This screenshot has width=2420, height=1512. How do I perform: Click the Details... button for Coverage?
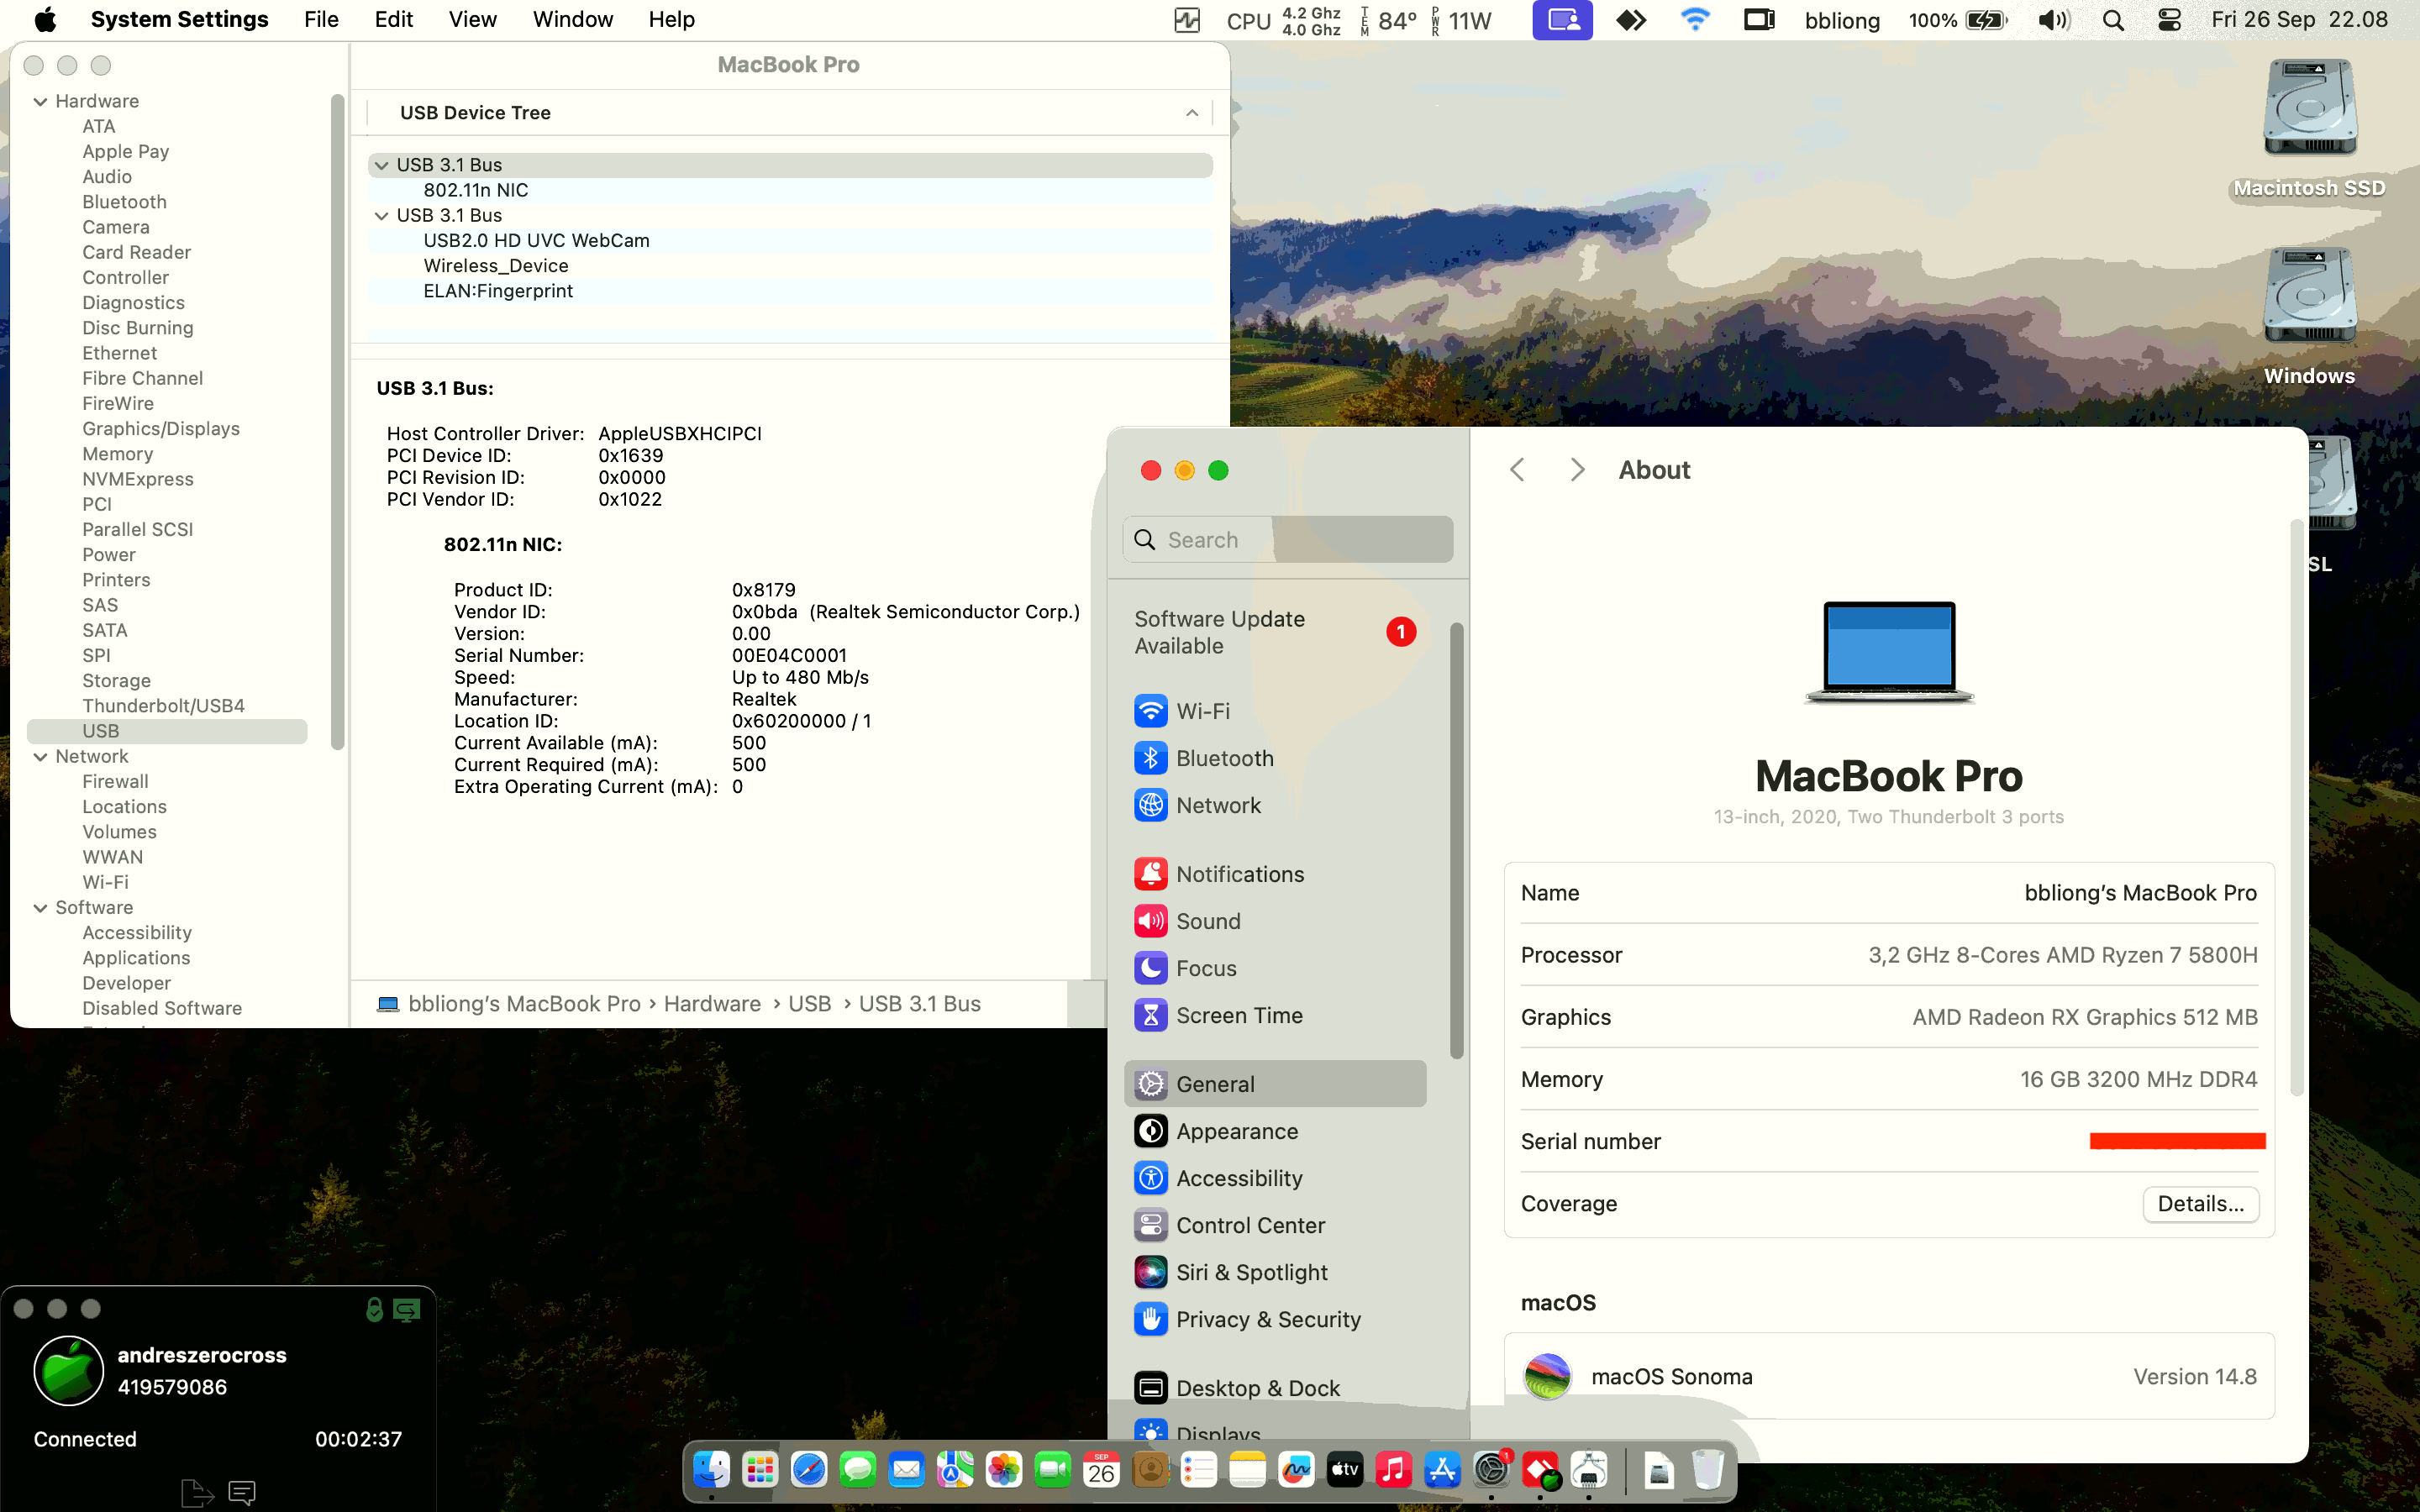[x=2201, y=1204]
